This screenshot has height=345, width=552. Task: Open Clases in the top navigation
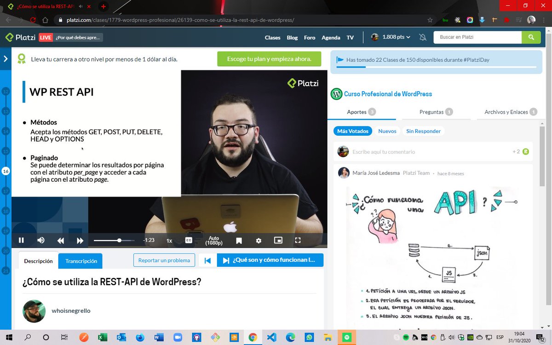click(x=272, y=37)
